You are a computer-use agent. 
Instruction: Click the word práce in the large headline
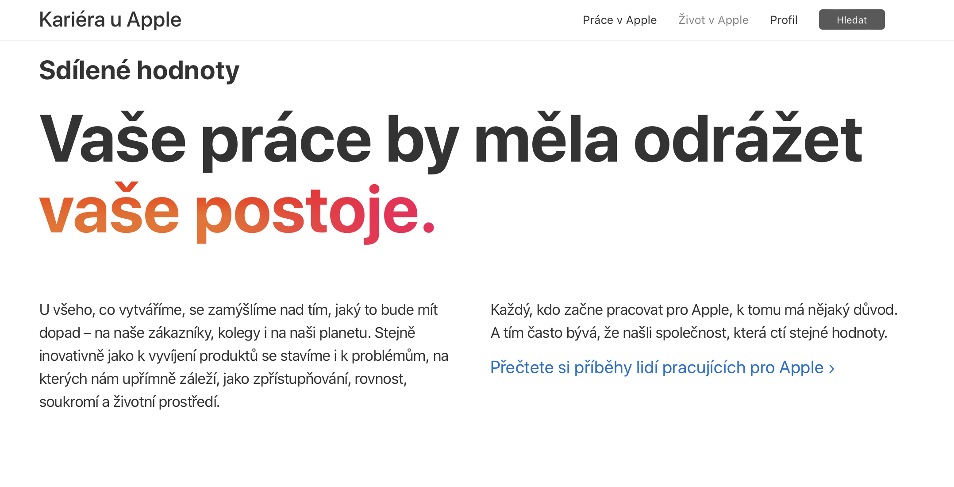[286, 139]
